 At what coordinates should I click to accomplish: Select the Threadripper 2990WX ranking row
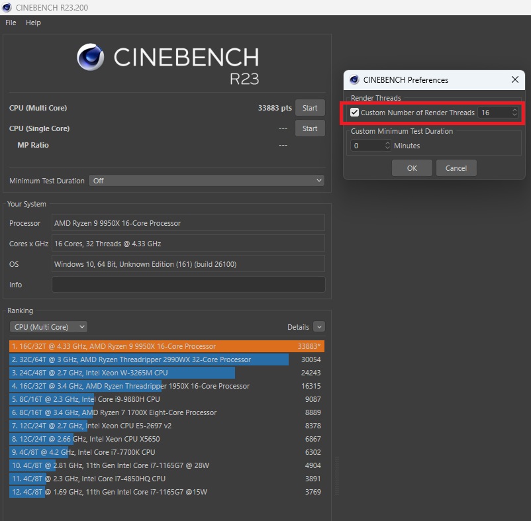click(x=167, y=359)
